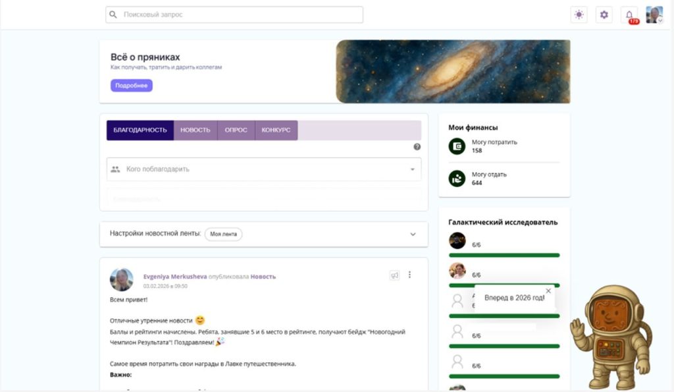Image resolution: width=674 pixels, height=392 pixels.
Task: Open user profile avatar menu
Action: coord(654,14)
